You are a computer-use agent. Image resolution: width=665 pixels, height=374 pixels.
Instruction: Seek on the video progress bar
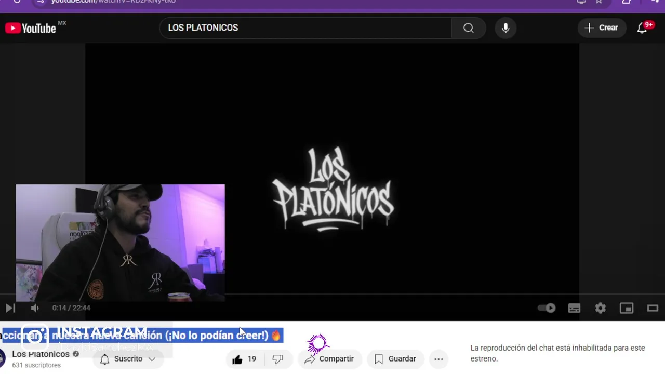pos(332,295)
